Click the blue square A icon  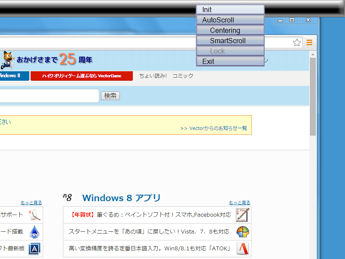point(34,249)
